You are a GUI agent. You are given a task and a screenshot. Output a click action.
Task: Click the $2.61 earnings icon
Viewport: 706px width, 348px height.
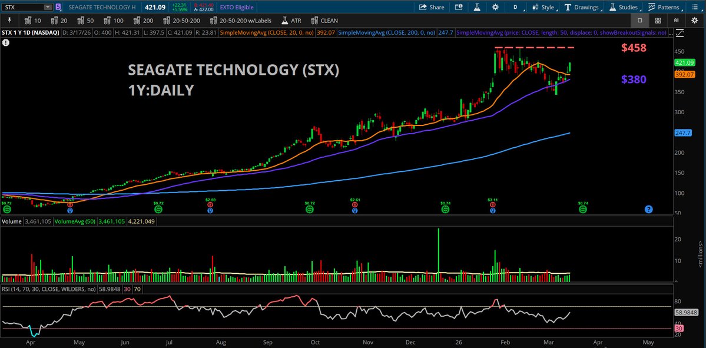[x=355, y=204]
